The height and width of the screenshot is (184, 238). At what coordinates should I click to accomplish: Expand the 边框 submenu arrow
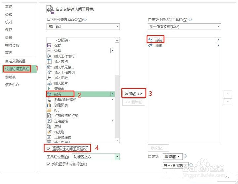point(112,50)
